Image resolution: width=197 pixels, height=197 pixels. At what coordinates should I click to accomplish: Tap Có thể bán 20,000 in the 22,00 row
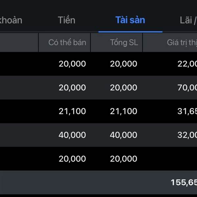72,64
